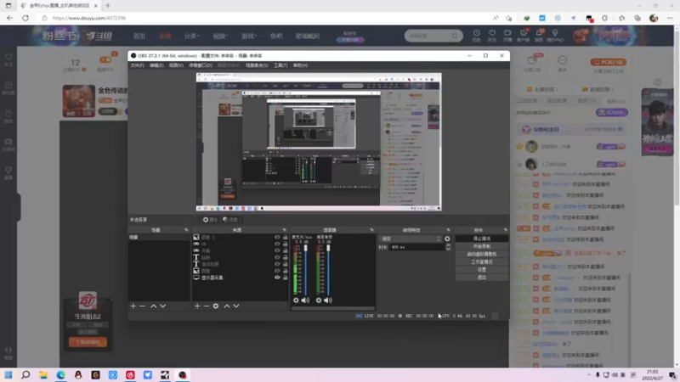The width and height of the screenshot is (680, 382).
Task: Click the 桌面音频 volume slider
Action: pos(328,269)
